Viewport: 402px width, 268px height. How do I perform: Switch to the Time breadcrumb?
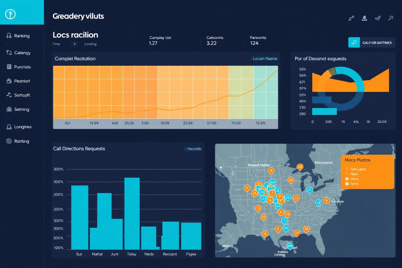(56, 44)
